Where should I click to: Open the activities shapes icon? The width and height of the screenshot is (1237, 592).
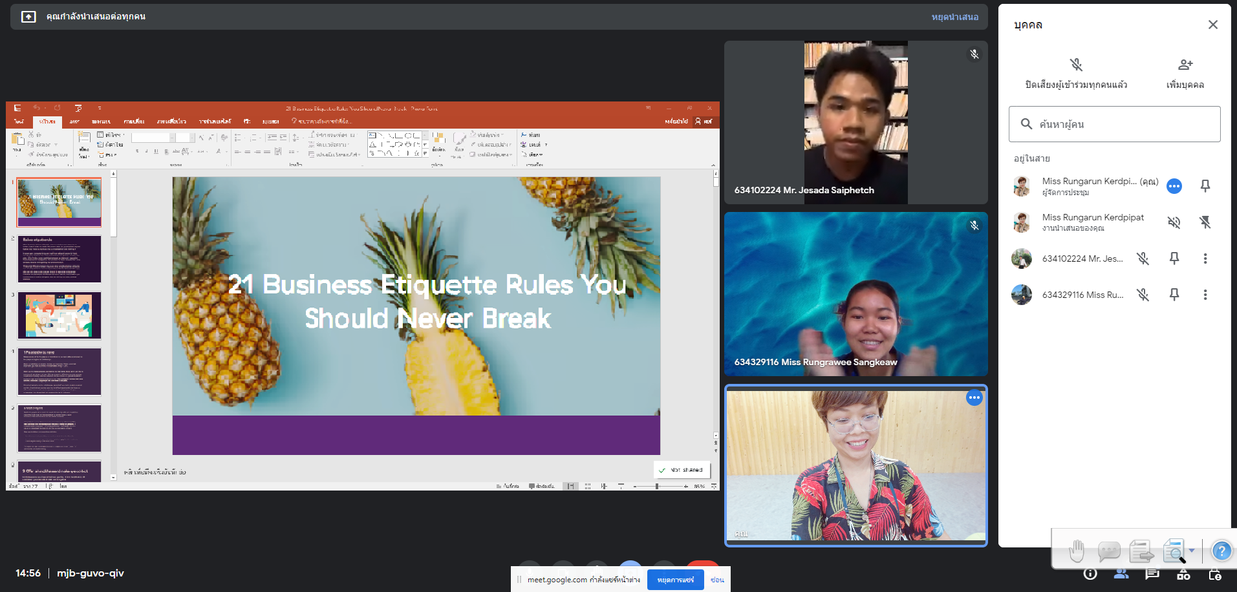coord(1183,574)
